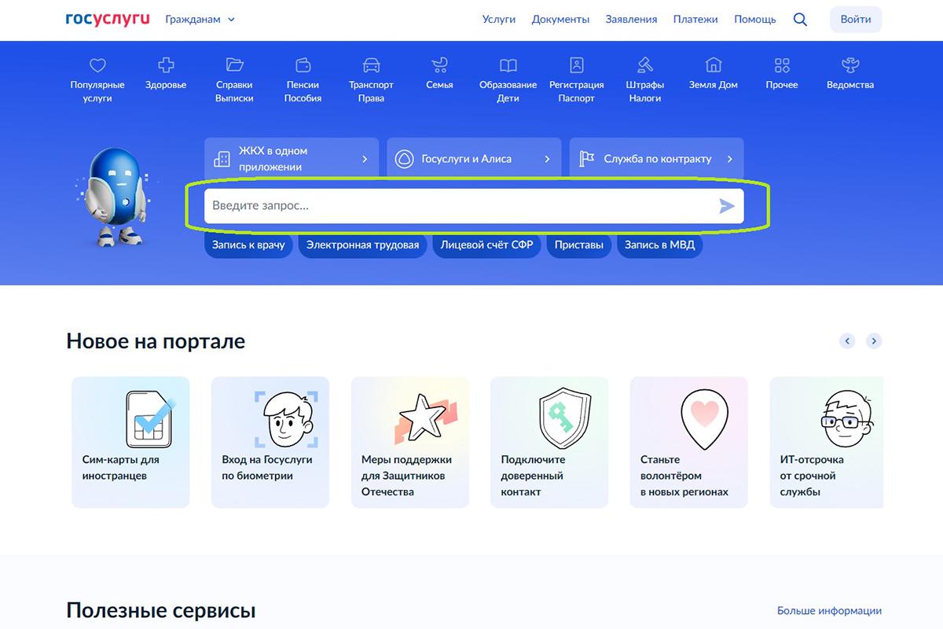Click the search magnifier icon

point(800,19)
